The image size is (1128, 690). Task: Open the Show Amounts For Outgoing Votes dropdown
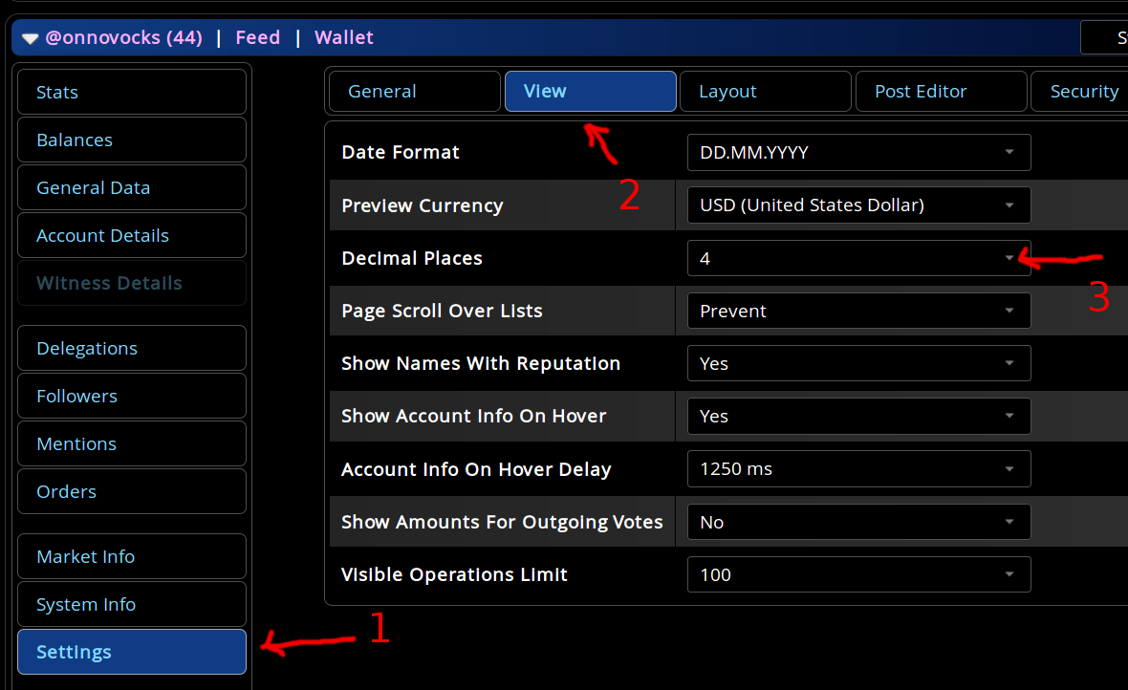click(x=859, y=522)
